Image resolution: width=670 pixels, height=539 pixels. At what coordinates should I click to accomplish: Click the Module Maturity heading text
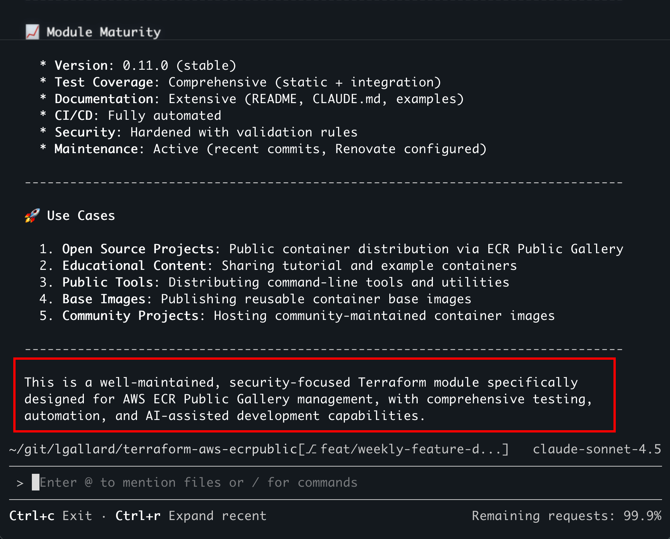coord(104,32)
